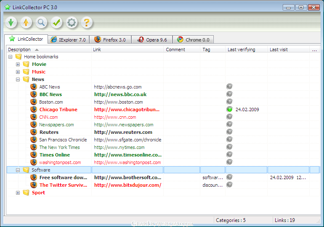The height and width of the screenshot is (227, 324).
Task: Open the http://www.reuters.com link
Action: [123, 132]
